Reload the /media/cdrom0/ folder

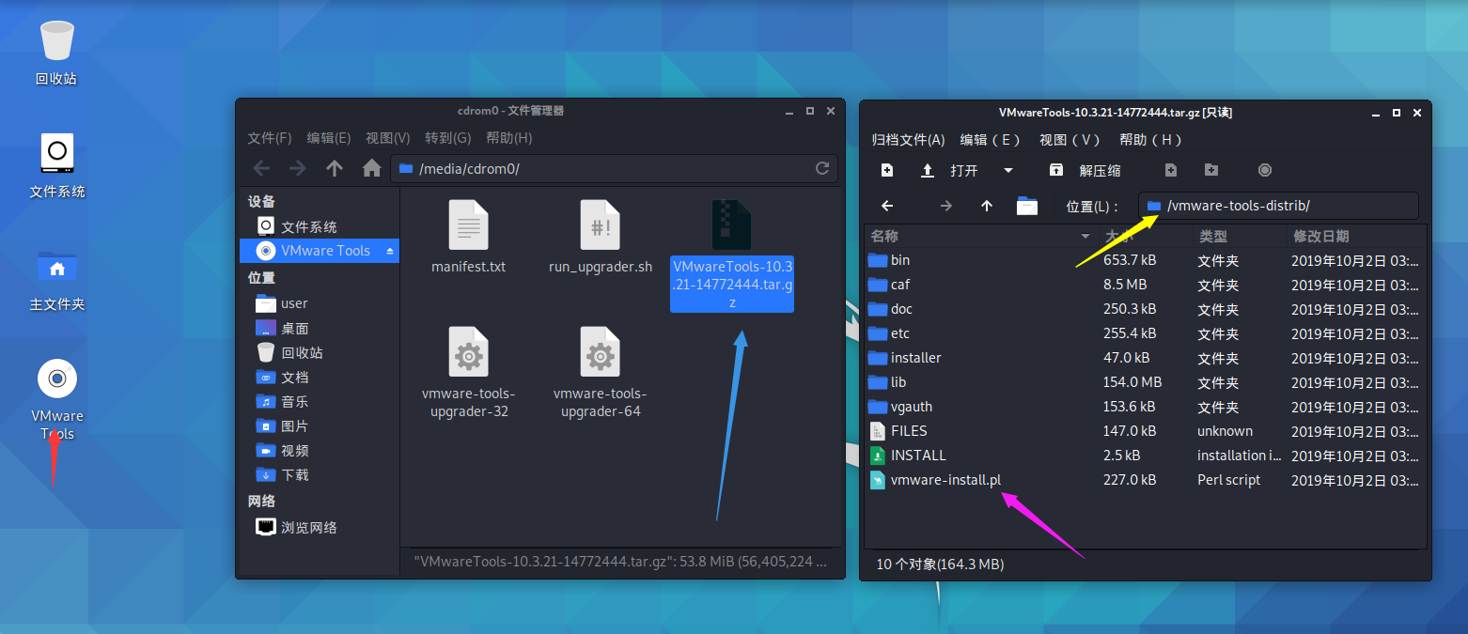(822, 169)
